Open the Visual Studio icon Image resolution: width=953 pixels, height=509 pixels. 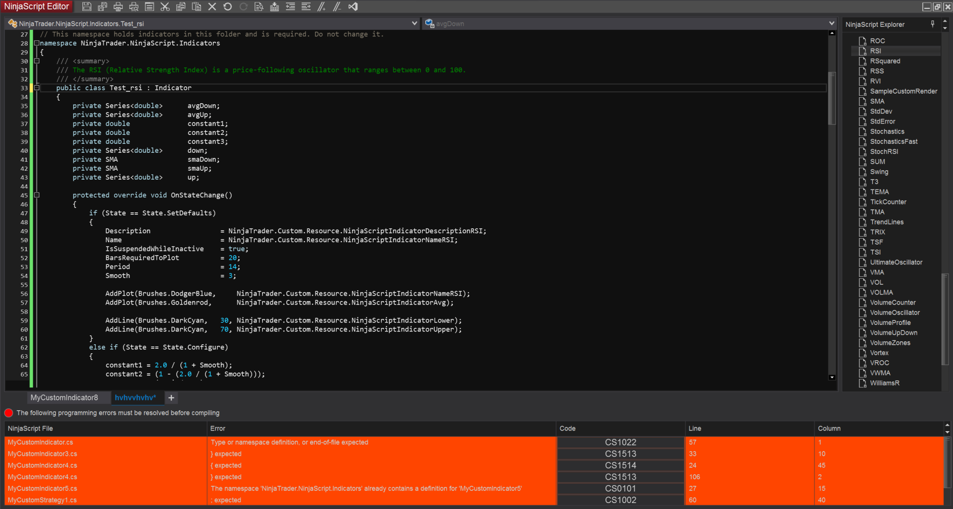[353, 6]
